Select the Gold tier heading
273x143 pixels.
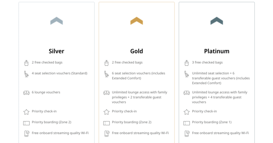136,51
